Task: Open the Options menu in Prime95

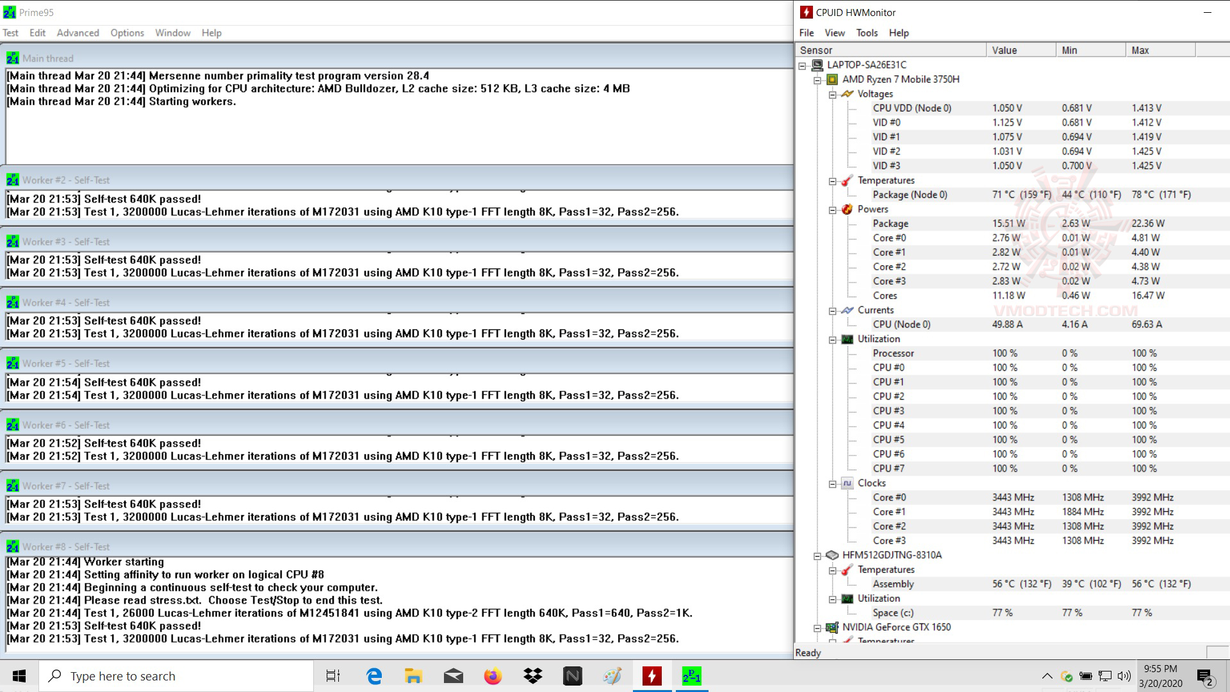Action: (x=127, y=33)
